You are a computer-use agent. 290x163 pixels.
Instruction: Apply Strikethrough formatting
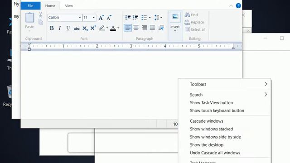click(77, 28)
